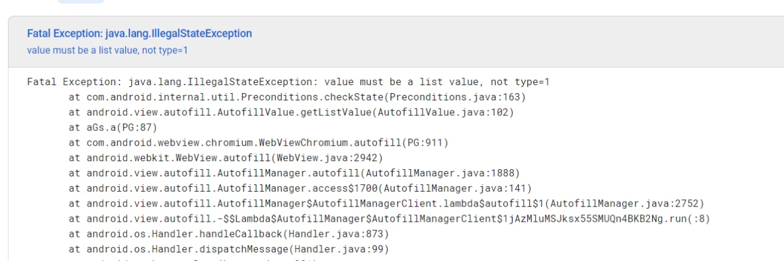Click 'value must be a list value' subtitle
This screenshot has height=261, width=784.
107,50
